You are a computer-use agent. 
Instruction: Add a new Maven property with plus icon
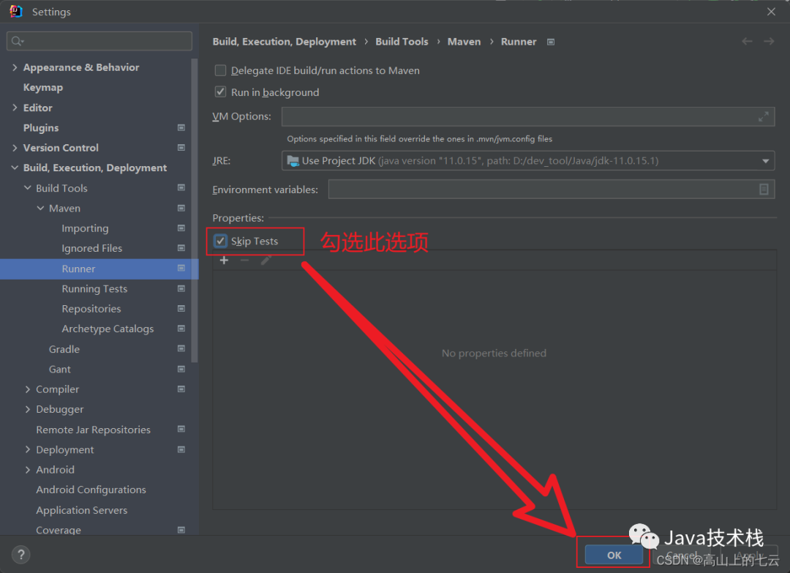click(x=225, y=260)
